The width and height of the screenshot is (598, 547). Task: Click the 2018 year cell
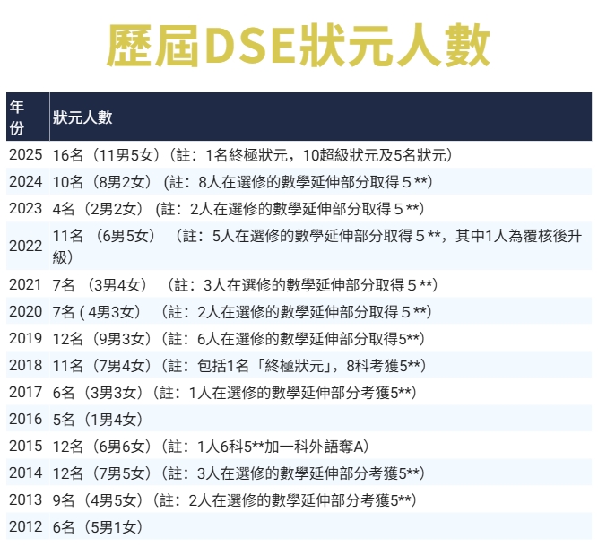coord(28,366)
